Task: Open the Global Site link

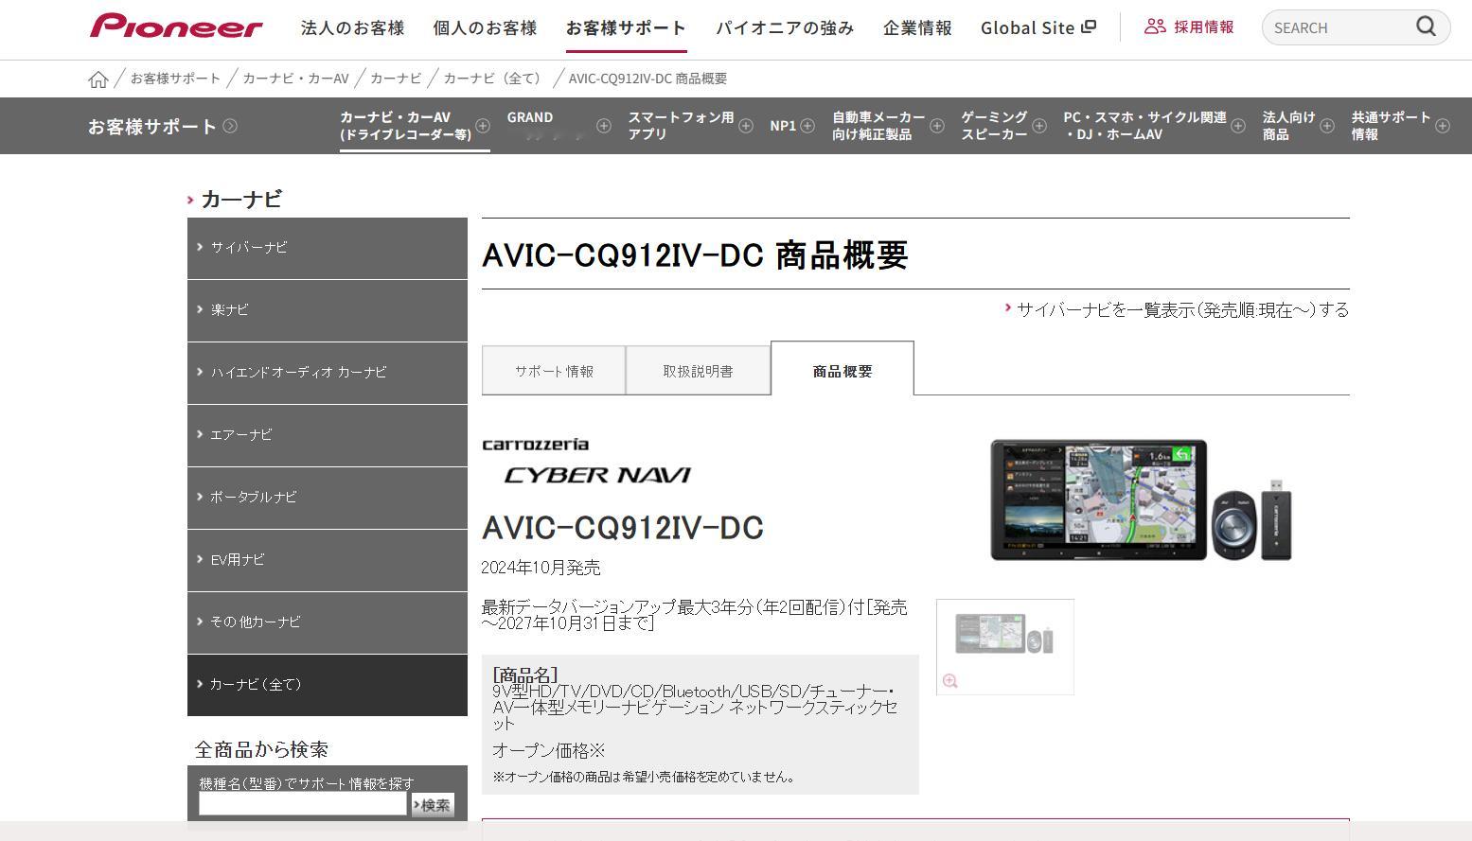Action: point(1038,27)
